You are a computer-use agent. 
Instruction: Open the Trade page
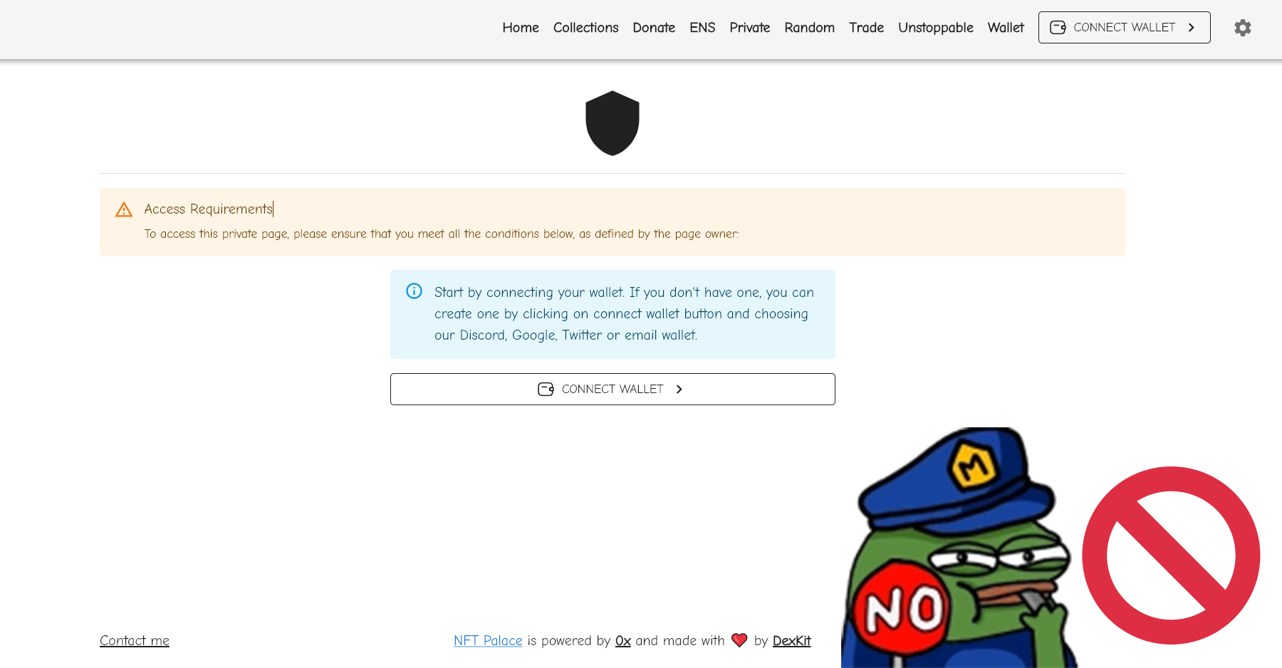coord(866,27)
